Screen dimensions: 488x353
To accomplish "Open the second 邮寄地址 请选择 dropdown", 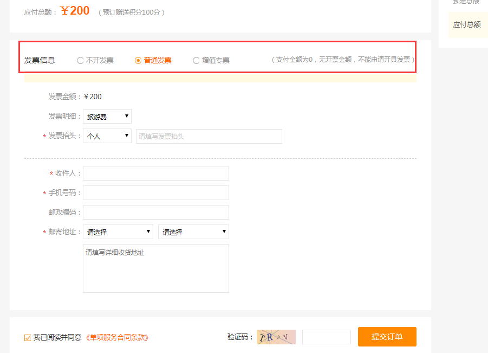I will (193, 232).
